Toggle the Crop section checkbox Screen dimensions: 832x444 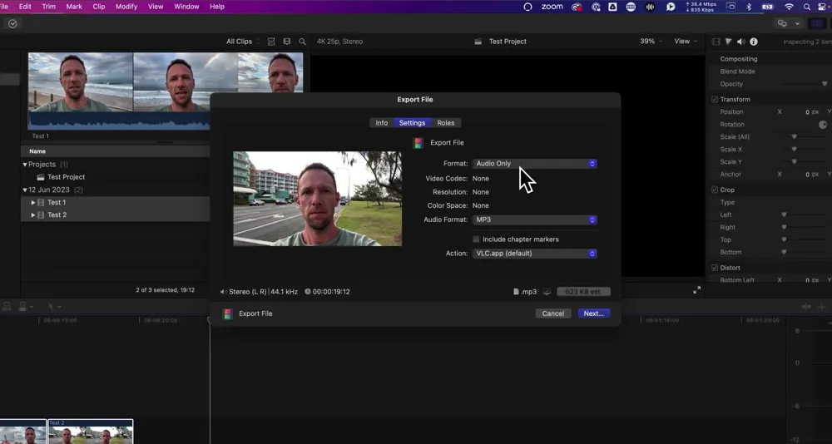715,190
